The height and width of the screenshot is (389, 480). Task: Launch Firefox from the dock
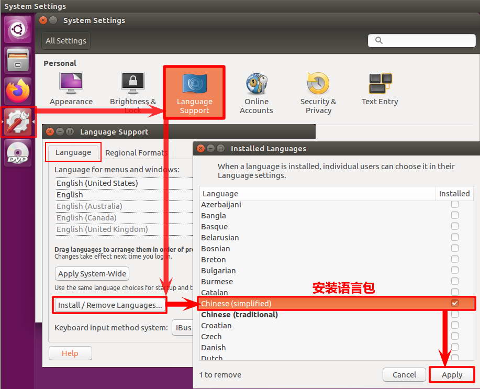18,91
